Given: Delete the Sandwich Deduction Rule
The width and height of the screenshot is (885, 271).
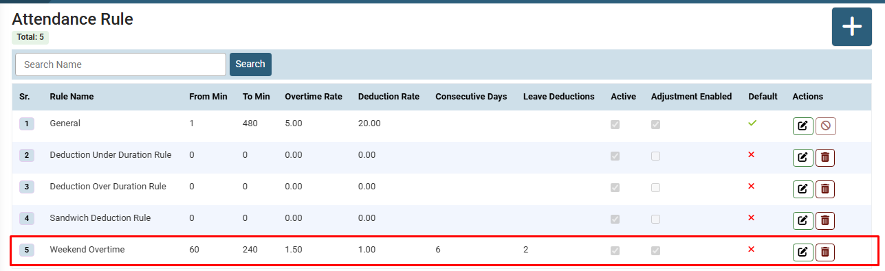Looking at the screenshot, I should pos(825,221).
